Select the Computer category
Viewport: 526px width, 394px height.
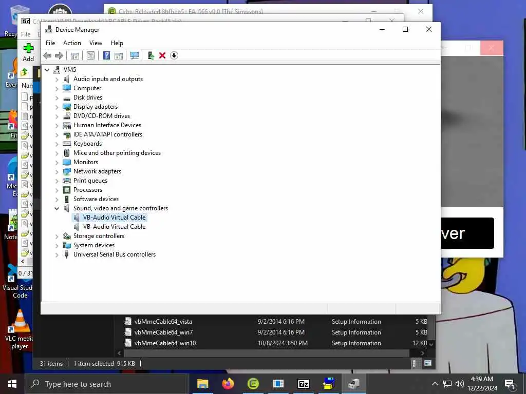pyautogui.click(x=87, y=88)
